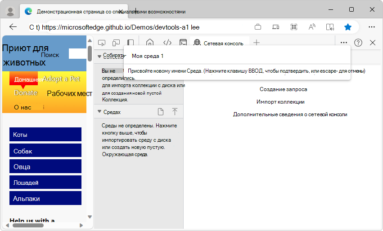
Task: Collapse the Собирать collections section
Action: pyautogui.click(x=99, y=57)
